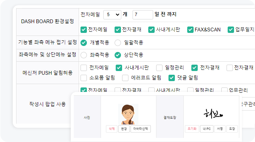Disable 사내게시판 in 메신저 PUSH 알림허용 row

pyautogui.click(x=119, y=68)
